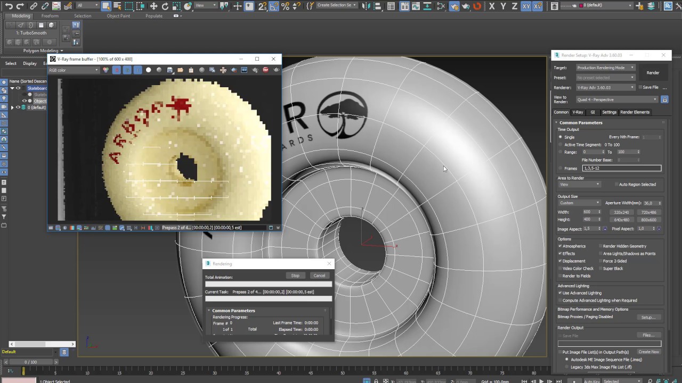The height and width of the screenshot is (383, 682).
Task: Open RGB color channel dropdown
Action: [74, 70]
